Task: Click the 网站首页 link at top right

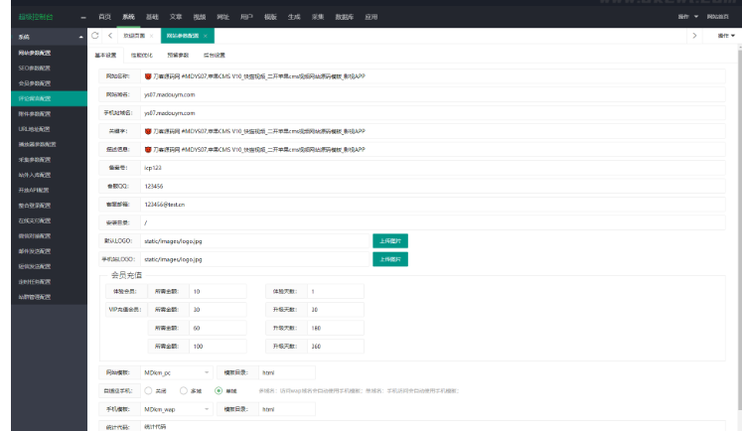Action: pos(717,17)
